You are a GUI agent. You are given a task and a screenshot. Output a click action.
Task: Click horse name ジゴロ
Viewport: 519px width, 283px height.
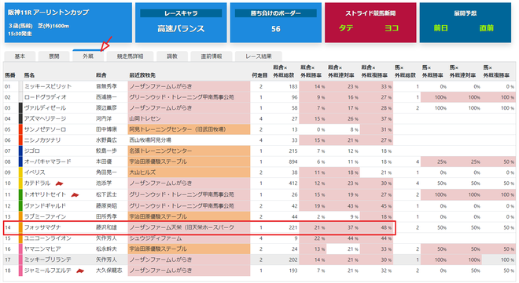coord(32,151)
